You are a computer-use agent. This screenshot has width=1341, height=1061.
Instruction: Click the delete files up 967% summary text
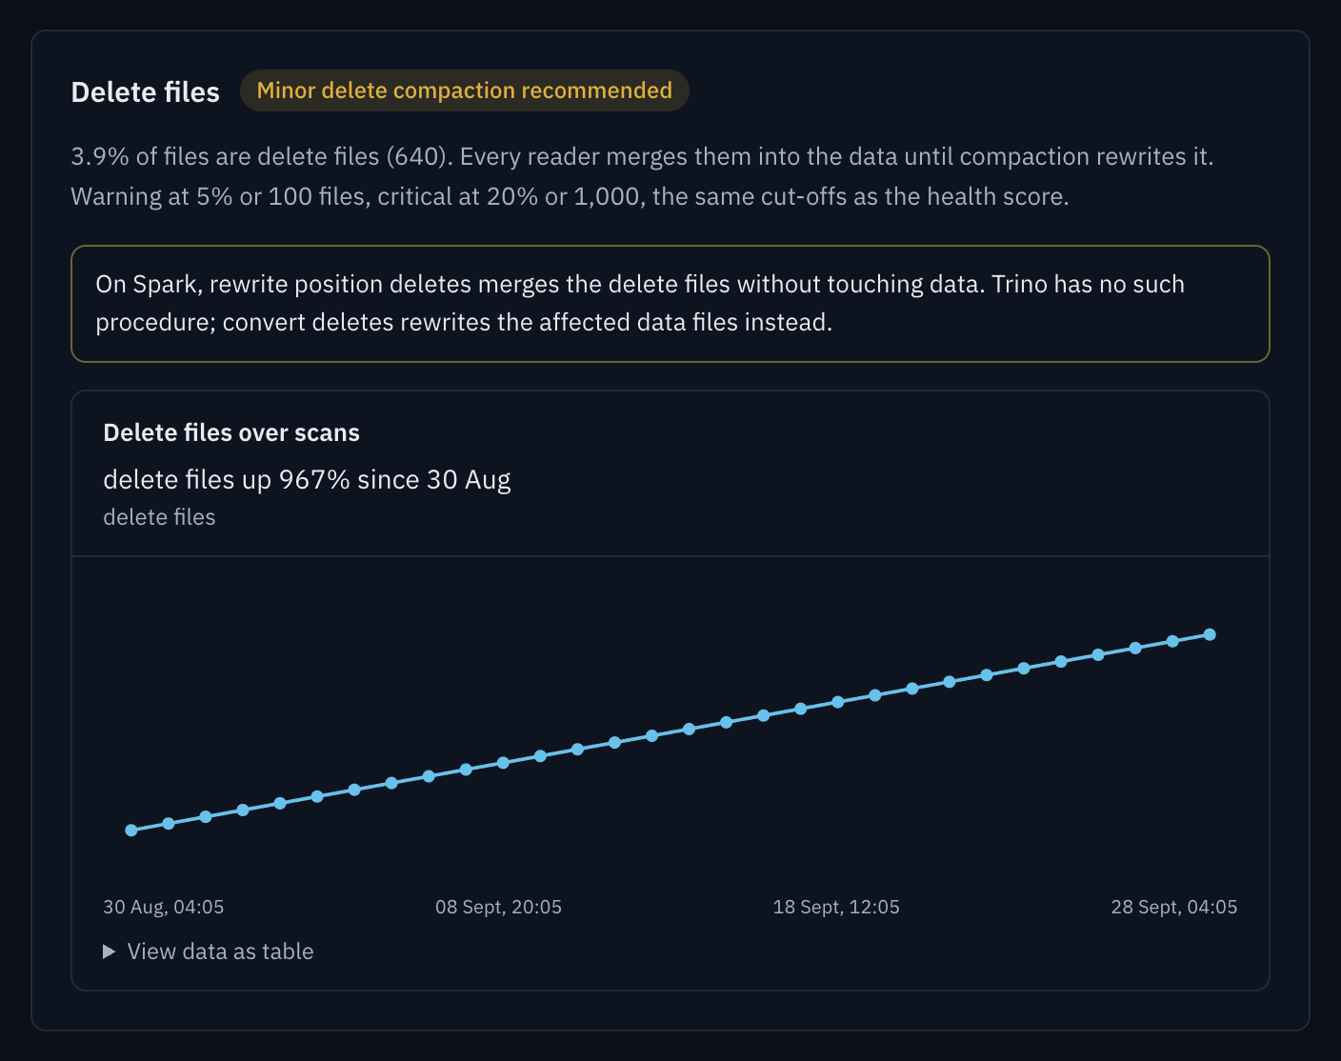(x=307, y=479)
